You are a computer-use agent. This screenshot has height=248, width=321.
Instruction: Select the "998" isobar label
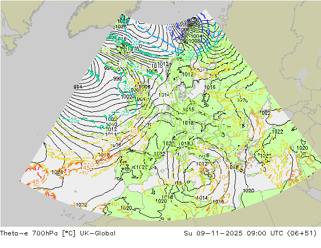[x=117, y=78]
